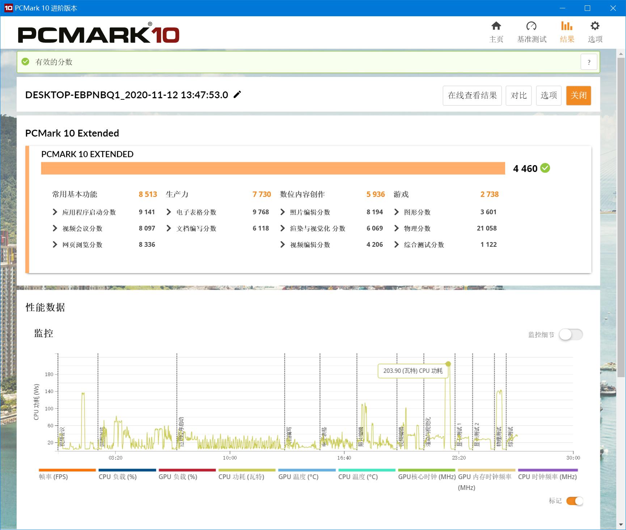Expand 视频会议分数 details
This screenshot has height=530, width=626.
pos(55,228)
